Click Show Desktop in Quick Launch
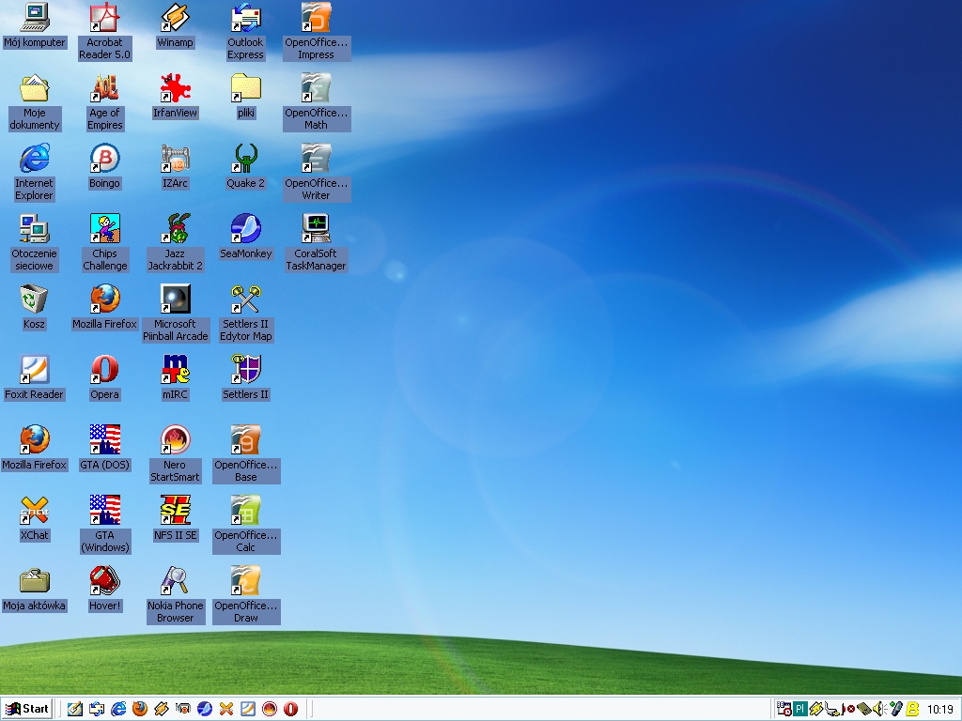The width and height of the screenshot is (962, 721). pos(75,710)
